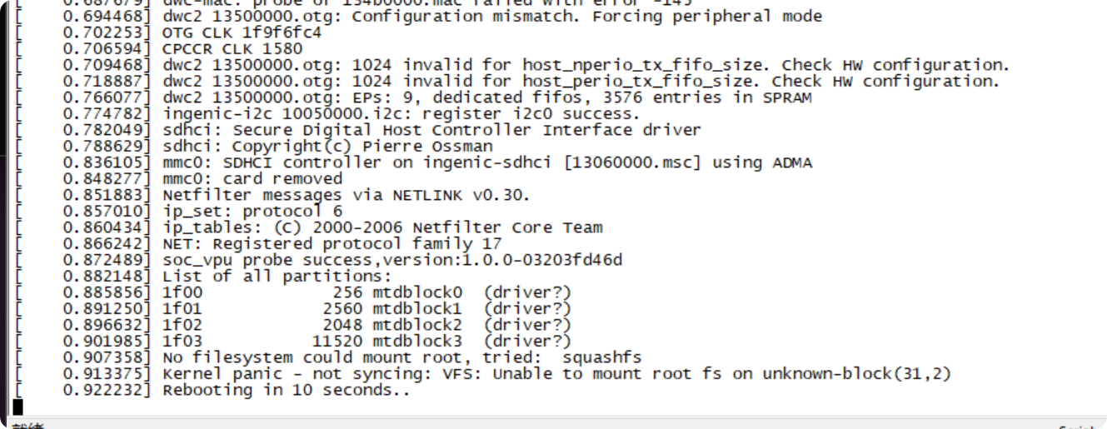Image resolution: width=1107 pixels, height=429 pixels.
Task: Click the 'sdhci: Copyright(c) Pierre Ossman' line
Action: tap(254, 147)
